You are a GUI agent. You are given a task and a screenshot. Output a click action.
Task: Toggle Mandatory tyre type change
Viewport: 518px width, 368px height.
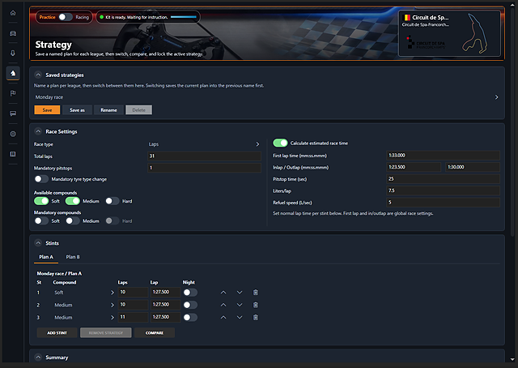pos(41,179)
